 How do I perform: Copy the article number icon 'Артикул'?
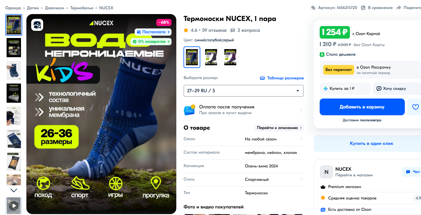pos(313,8)
